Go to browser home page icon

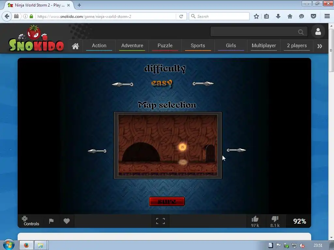(x=290, y=16)
